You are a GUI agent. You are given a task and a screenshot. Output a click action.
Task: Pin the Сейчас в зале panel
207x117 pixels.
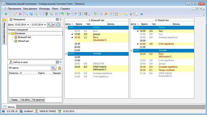(61, 62)
